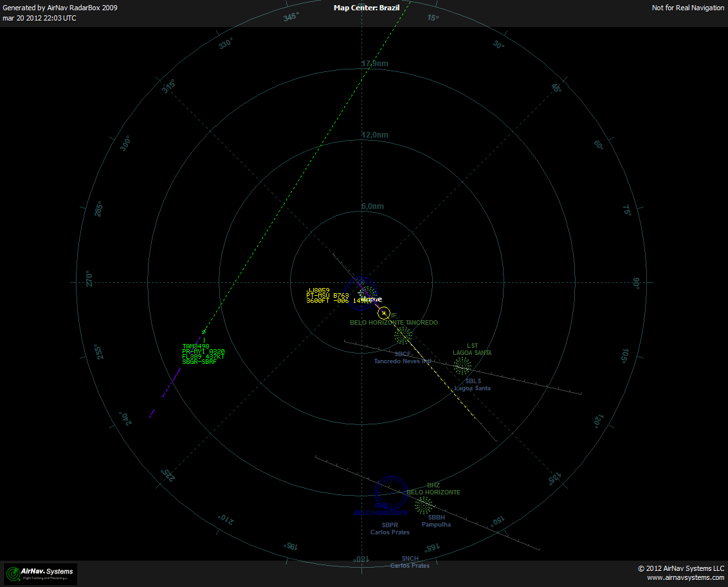Select the LST Lagoa Santa navaid icon
Image resolution: width=728 pixels, height=587 pixels.
(462, 365)
